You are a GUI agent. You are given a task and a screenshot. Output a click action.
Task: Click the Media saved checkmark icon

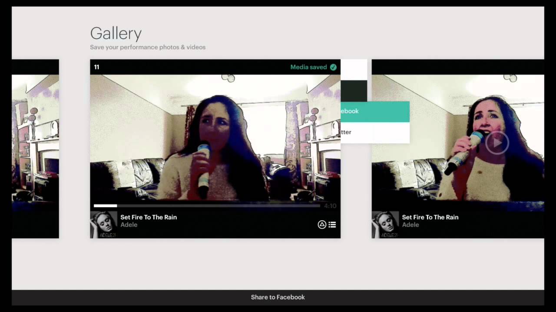click(333, 67)
